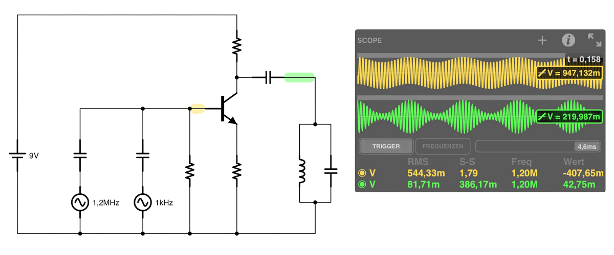This screenshot has height=255, width=614.
Task: Add a new trace with the plus icon
Action: tap(542, 40)
